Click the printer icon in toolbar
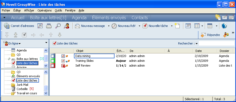The height and width of the screenshot is (102, 236). (x=49, y=26)
